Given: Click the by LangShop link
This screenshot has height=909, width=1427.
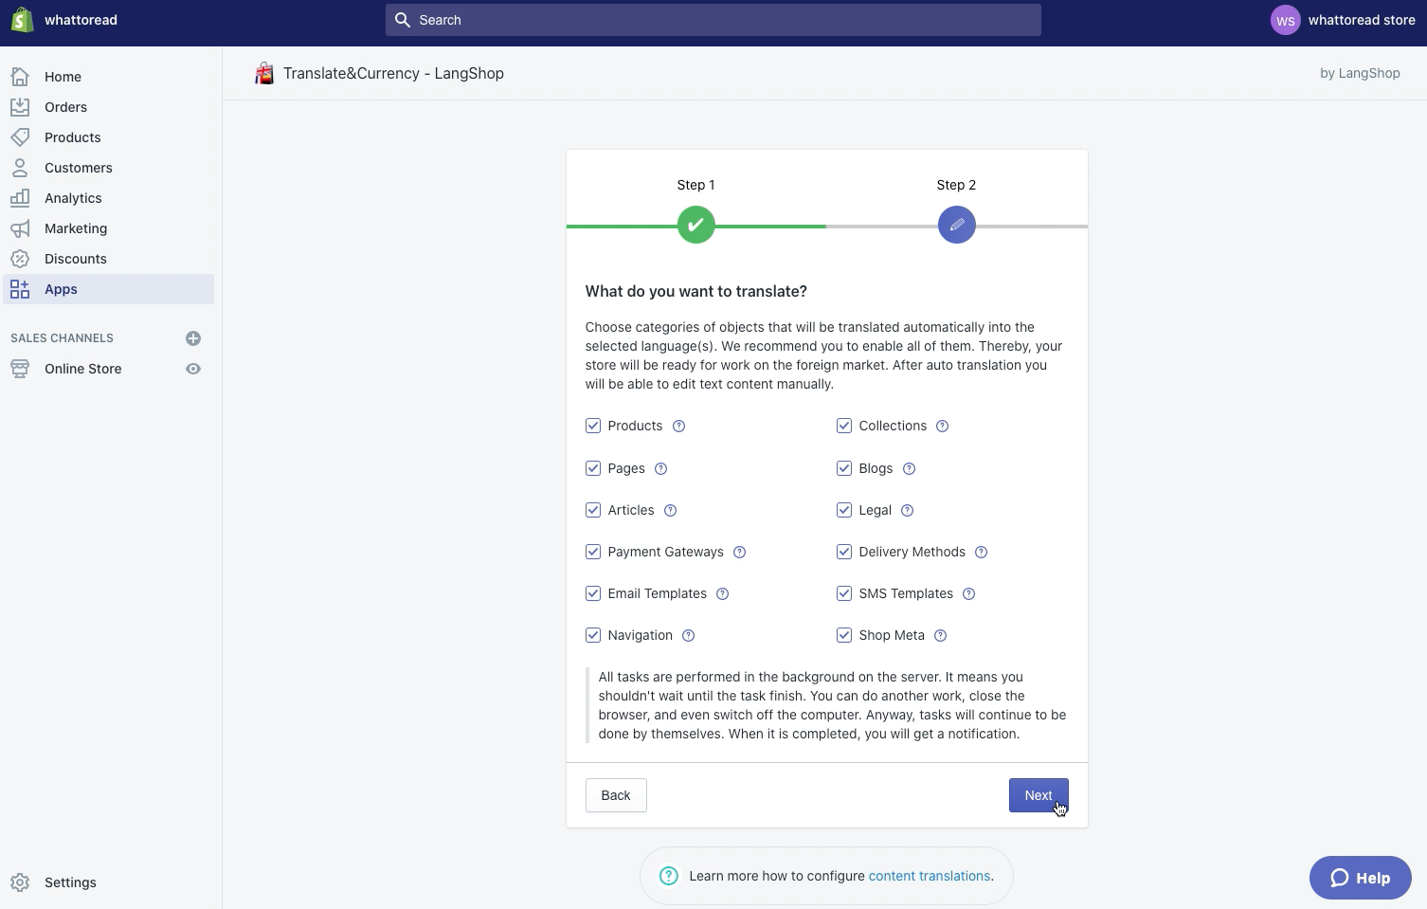Looking at the screenshot, I should click(x=1360, y=73).
